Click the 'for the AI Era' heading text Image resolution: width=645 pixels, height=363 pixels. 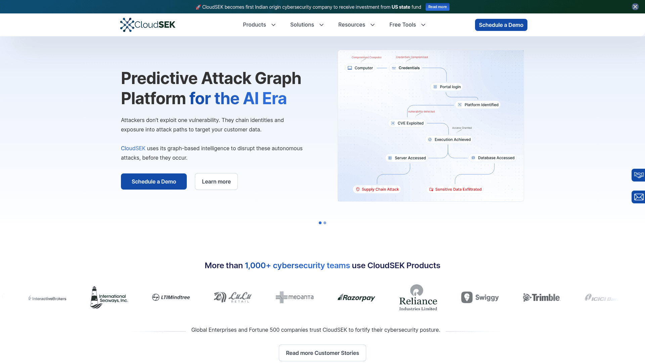point(238,98)
